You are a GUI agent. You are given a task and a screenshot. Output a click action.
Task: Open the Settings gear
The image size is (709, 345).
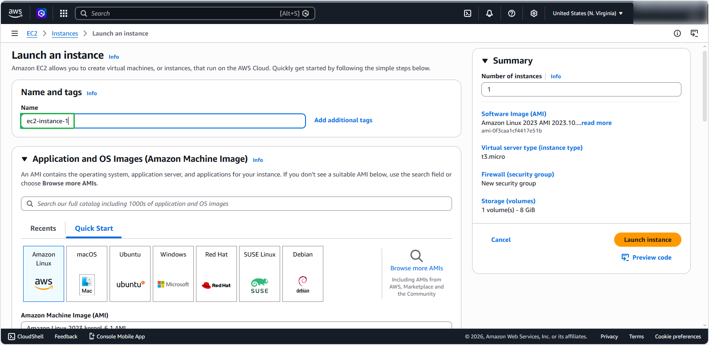534,13
